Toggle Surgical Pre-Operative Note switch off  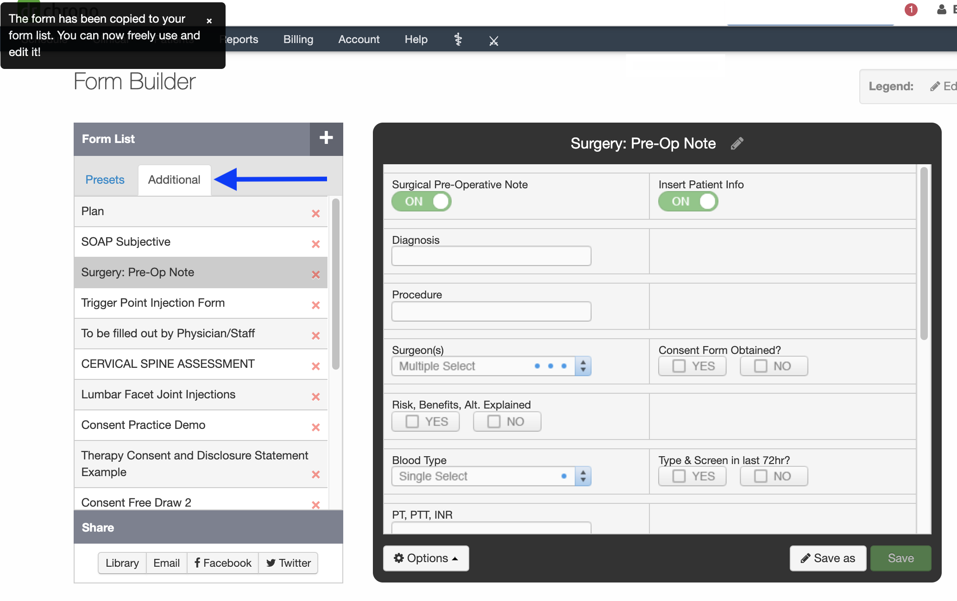click(x=421, y=201)
